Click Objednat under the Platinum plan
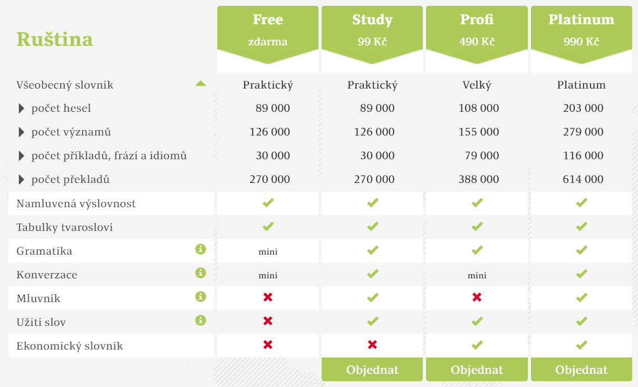The width and height of the screenshot is (638, 387). (x=582, y=370)
